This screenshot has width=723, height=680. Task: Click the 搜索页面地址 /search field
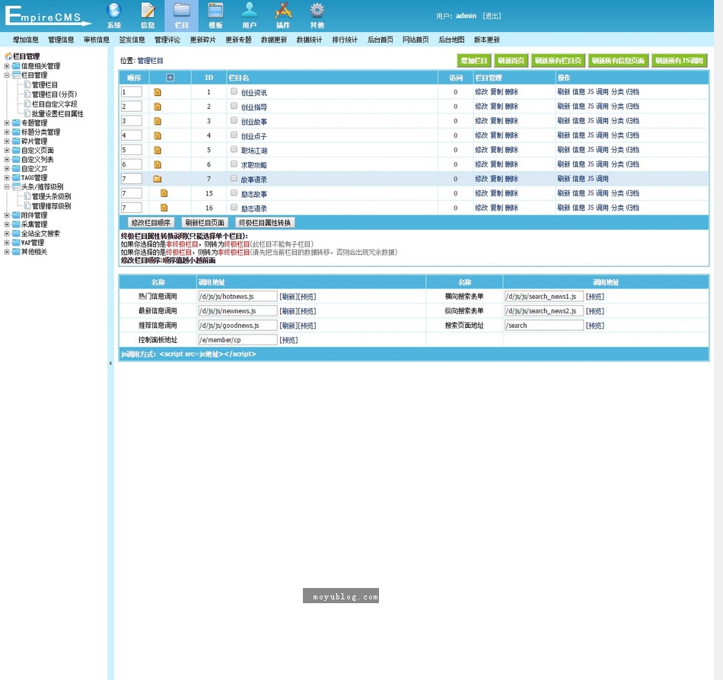click(x=543, y=326)
